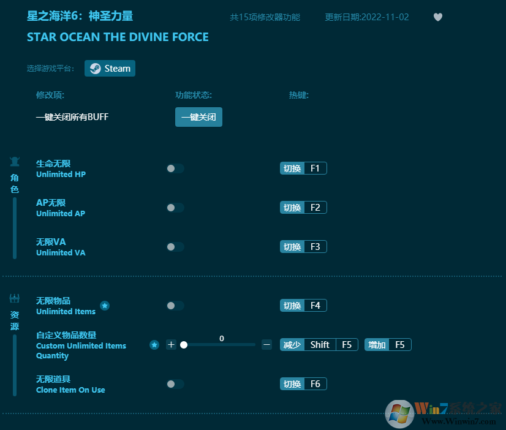506x430 pixels.
Task: Toggle Unlimited AP switch
Action: click(x=175, y=208)
